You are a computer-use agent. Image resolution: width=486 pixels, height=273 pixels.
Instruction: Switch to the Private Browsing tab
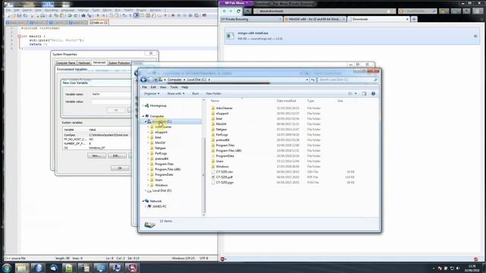click(251, 19)
